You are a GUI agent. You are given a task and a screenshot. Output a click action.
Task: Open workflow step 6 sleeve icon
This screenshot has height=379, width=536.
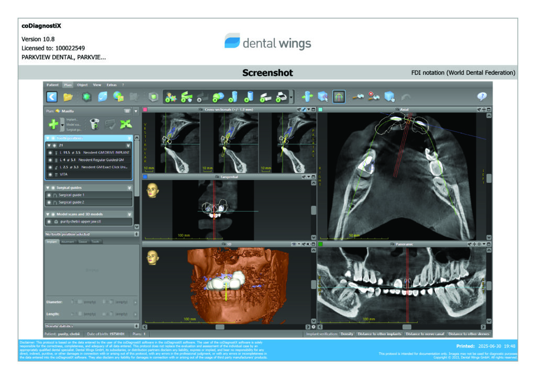pyautogui.click(x=249, y=97)
